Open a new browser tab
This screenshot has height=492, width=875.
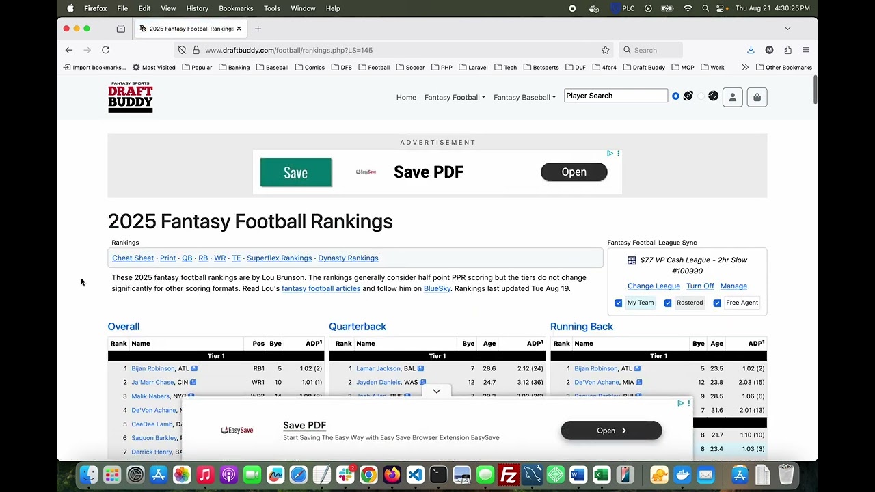click(258, 29)
